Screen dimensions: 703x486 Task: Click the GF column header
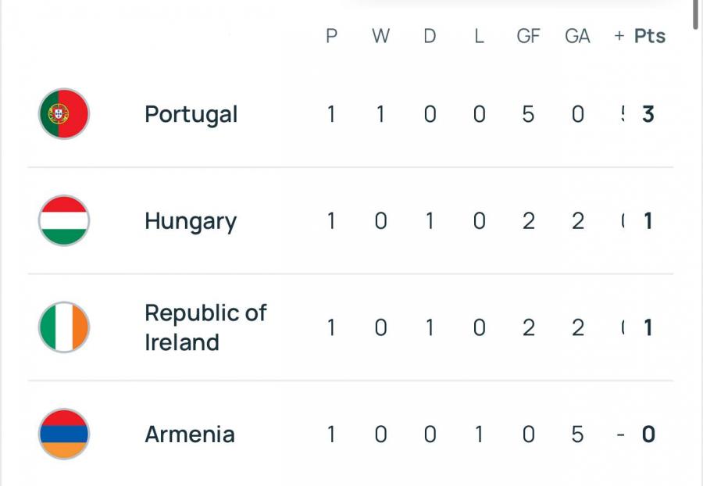click(528, 36)
